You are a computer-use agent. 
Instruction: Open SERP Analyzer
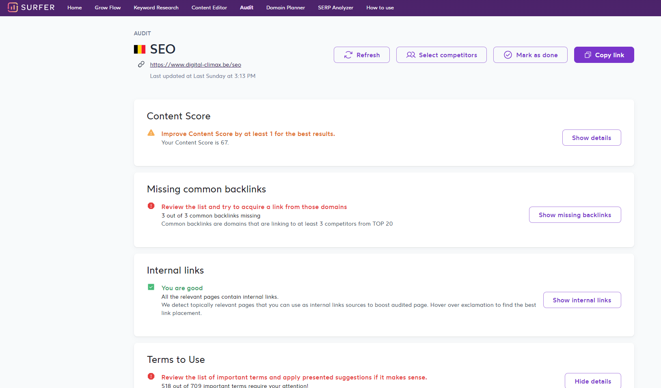pyautogui.click(x=336, y=8)
